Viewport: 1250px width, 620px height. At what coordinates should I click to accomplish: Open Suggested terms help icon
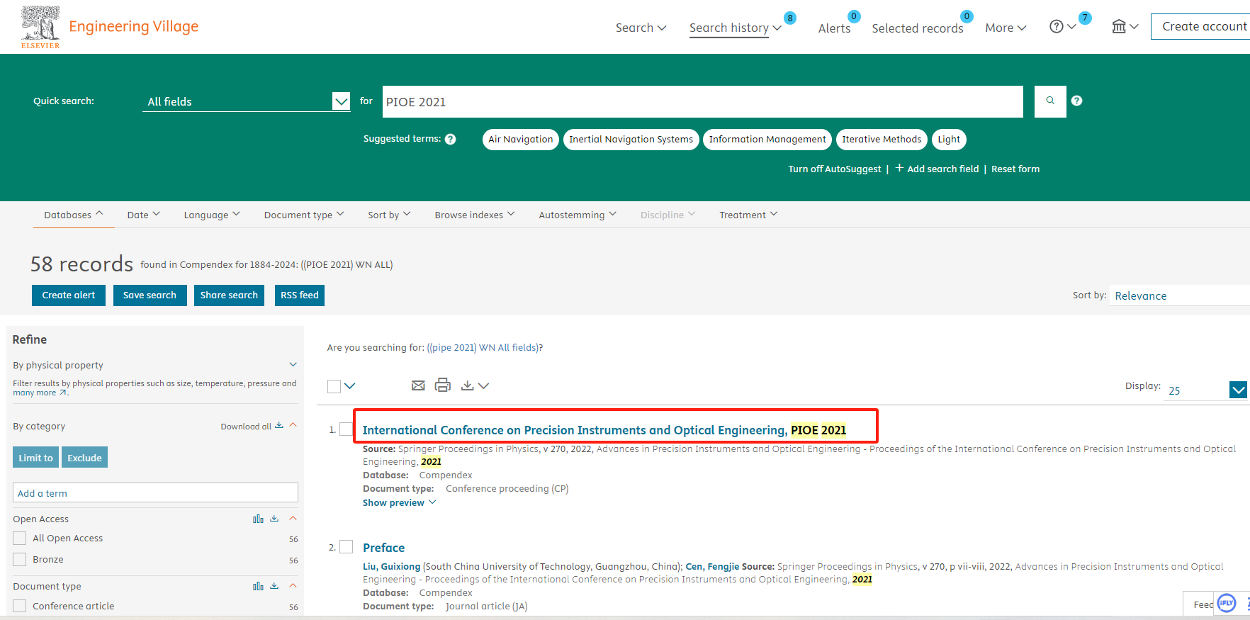coord(450,140)
